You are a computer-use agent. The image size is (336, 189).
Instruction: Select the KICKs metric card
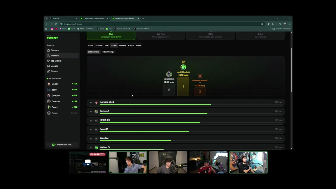211,36
